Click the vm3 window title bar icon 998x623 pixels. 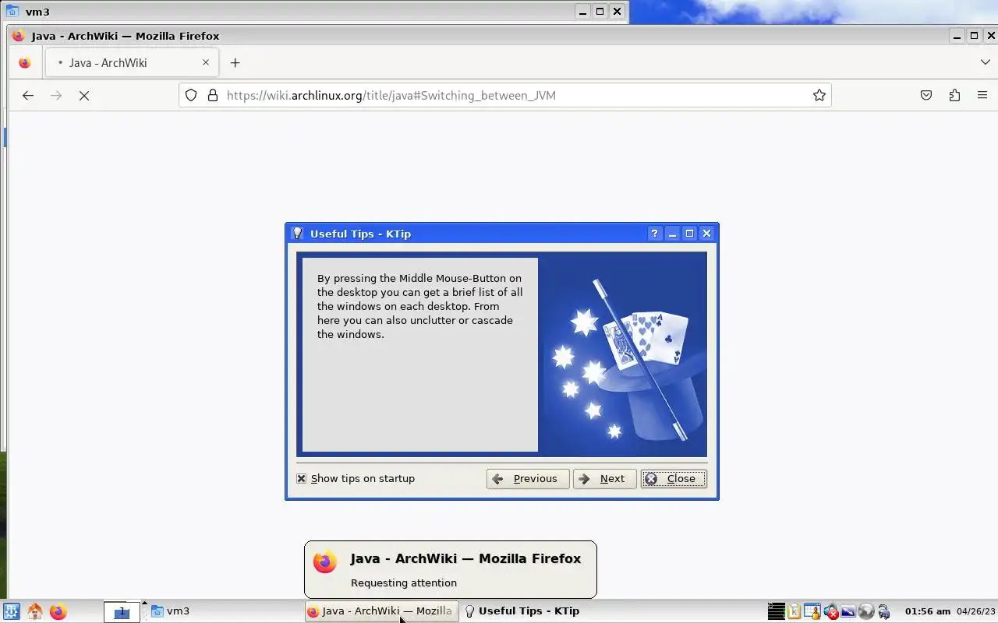click(x=12, y=12)
